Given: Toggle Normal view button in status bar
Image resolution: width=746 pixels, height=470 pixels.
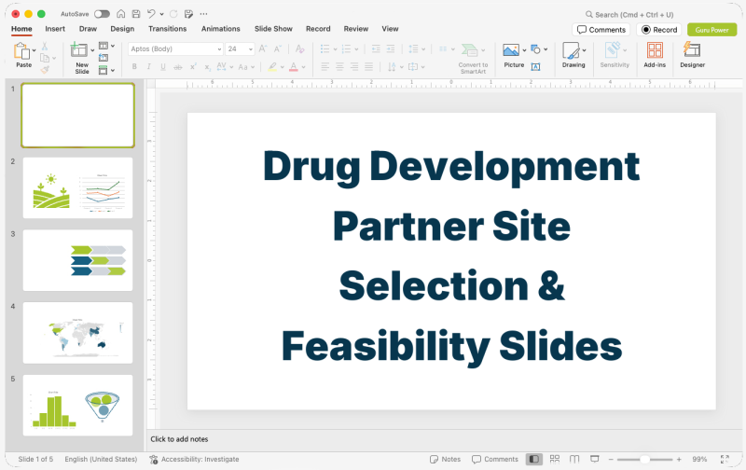Looking at the screenshot, I should tap(533, 459).
